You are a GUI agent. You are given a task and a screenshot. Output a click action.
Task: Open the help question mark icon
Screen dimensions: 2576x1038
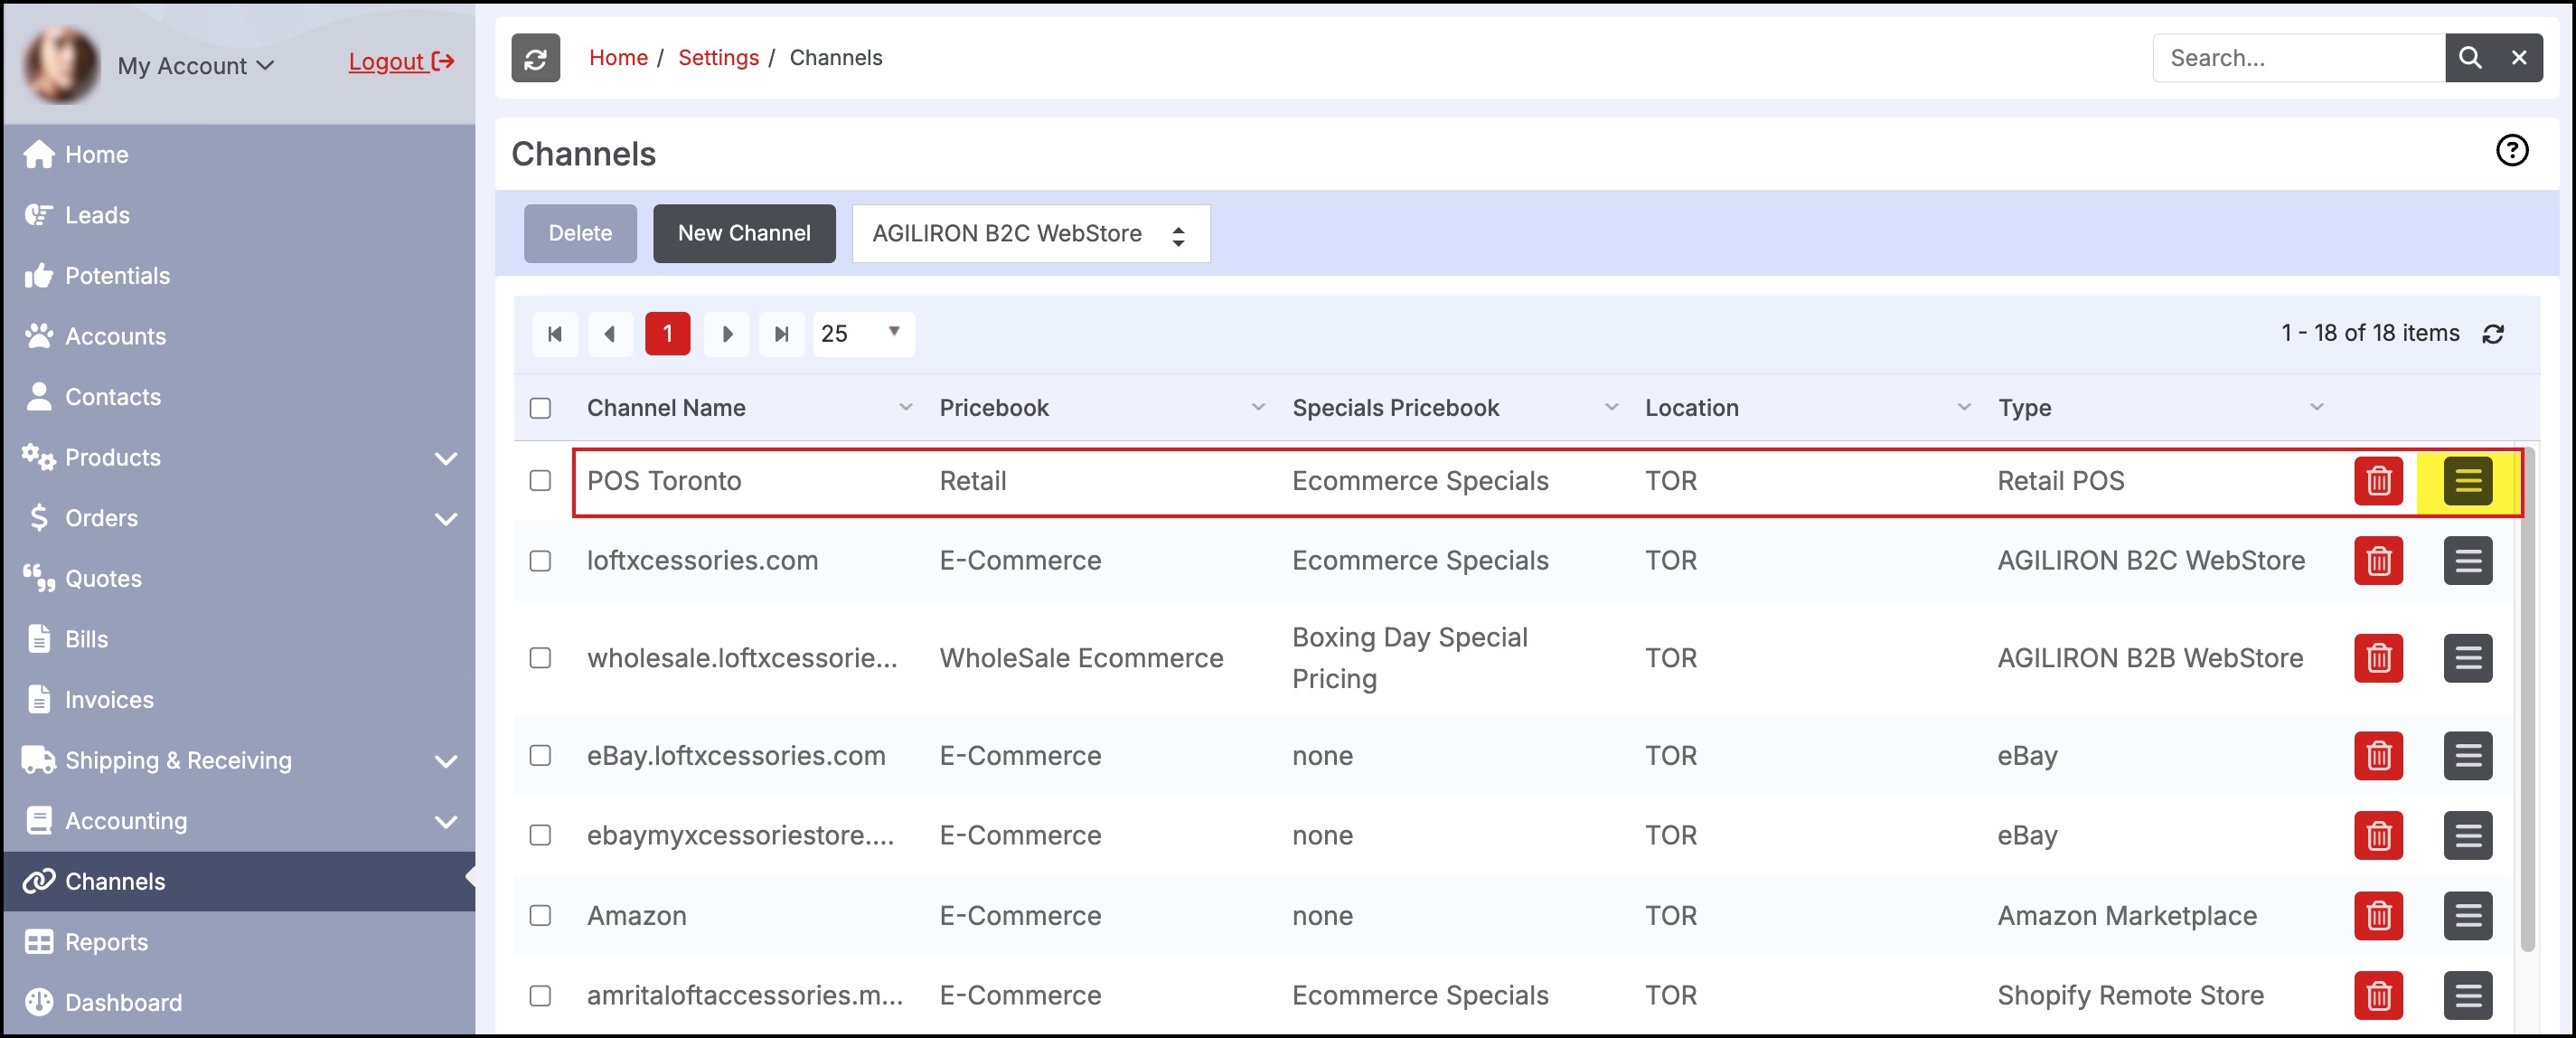click(2511, 151)
